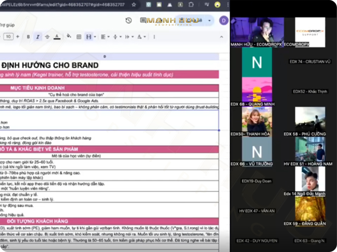Open the Google account avatar D

(223, 20)
